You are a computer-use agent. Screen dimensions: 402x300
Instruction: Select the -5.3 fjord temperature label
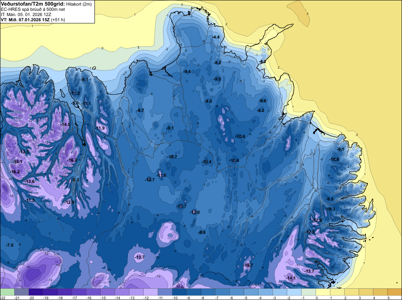coord(75,180)
